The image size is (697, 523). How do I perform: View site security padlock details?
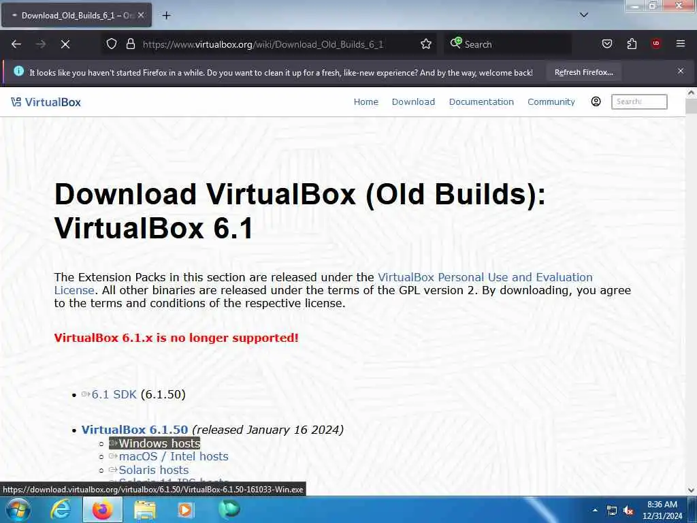pos(130,44)
